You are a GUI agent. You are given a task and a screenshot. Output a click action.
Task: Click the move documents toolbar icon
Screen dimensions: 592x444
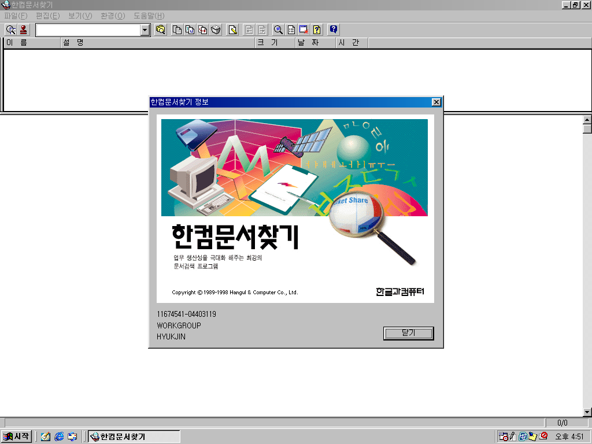click(190, 30)
